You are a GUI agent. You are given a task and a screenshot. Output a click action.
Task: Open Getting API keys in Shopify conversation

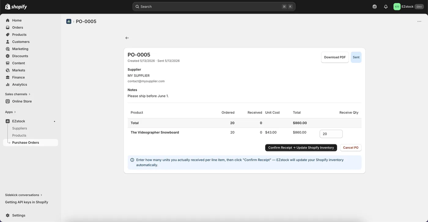pyautogui.click(x=27, y=202)
